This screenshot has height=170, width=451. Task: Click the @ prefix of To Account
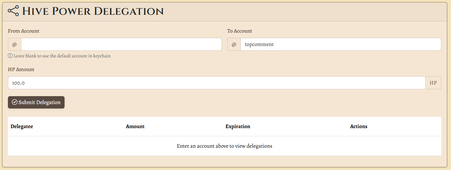234,44
